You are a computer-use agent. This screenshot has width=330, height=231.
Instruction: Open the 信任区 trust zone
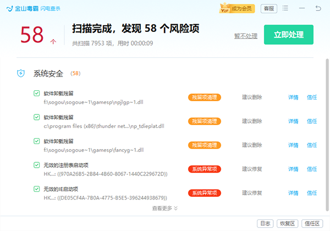point(312,223)
